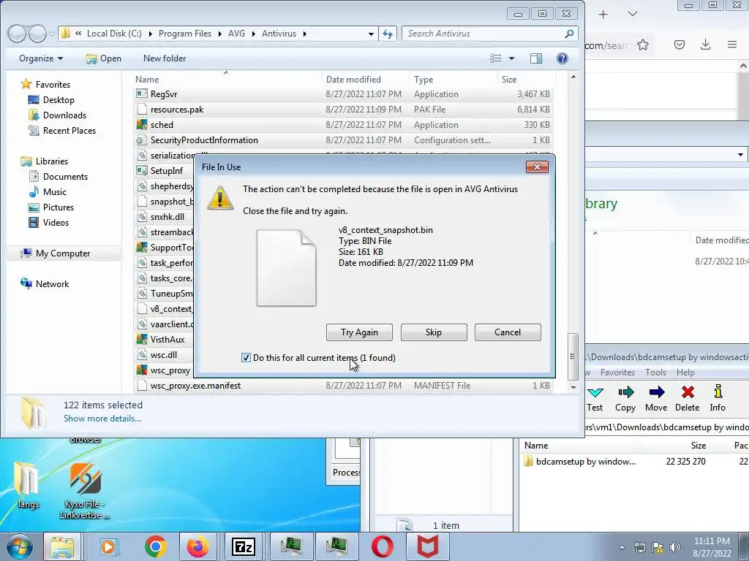The width and height of the screenshot is (749, 561).
Task: Click the change view icon
Action: tap(496, 58)
